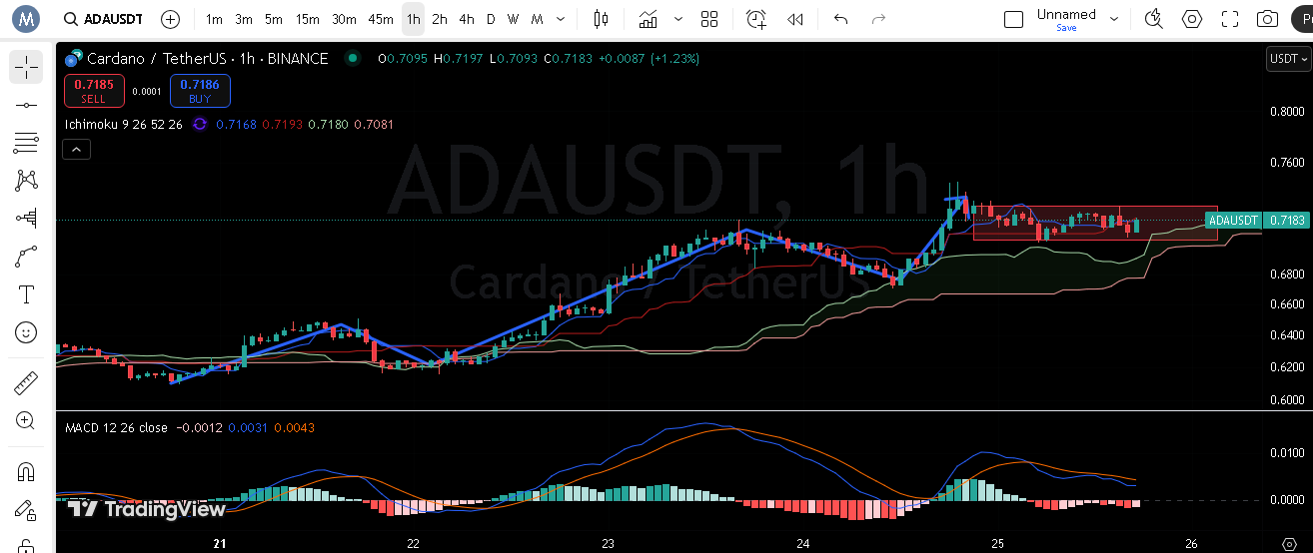This screenshot has height=553, width=1313.
Task: Expand the manage layouts dropdown arrow
Action: [x=1115, y=19]
